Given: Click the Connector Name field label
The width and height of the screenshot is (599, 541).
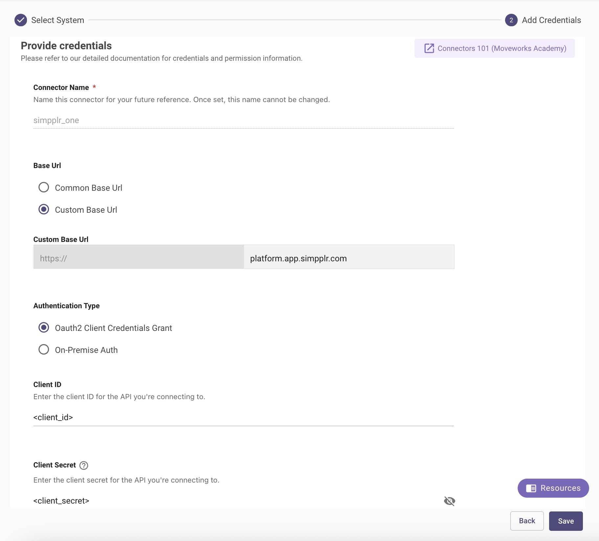Looking at the screenshot, I should coord(61,88).
